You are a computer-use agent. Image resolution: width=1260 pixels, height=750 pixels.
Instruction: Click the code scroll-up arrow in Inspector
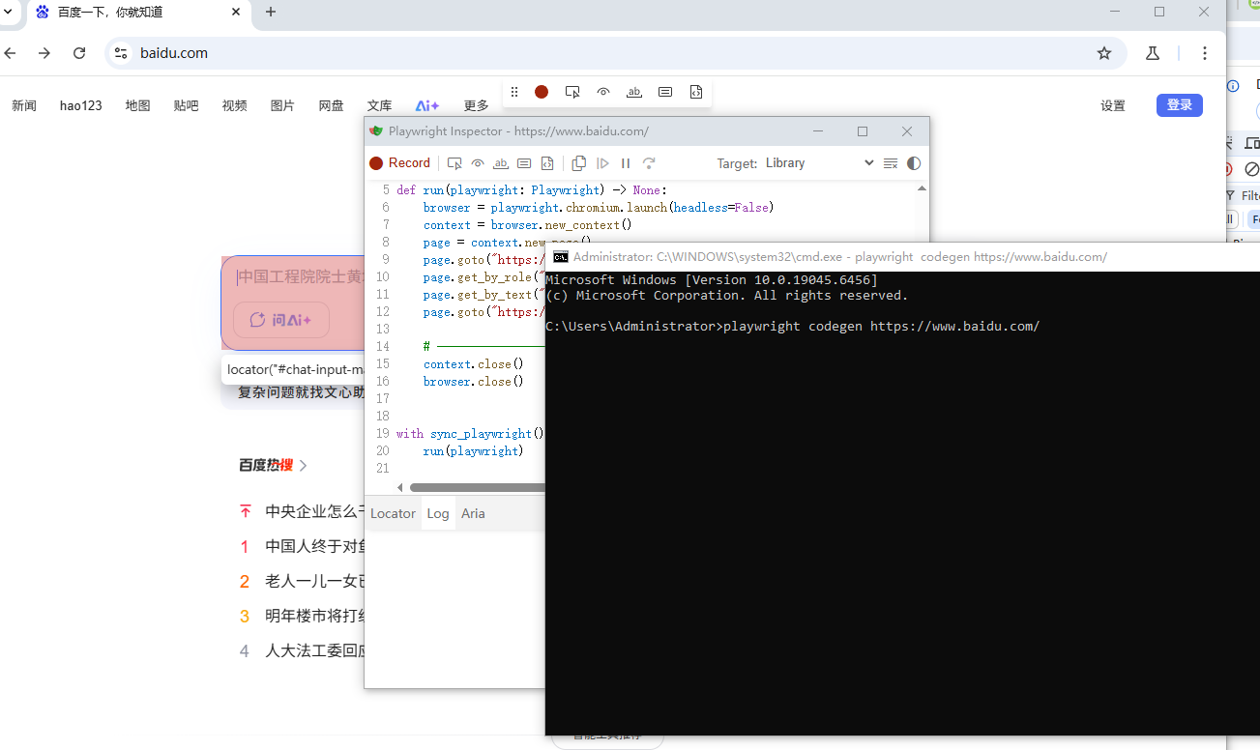coord(922,188)
